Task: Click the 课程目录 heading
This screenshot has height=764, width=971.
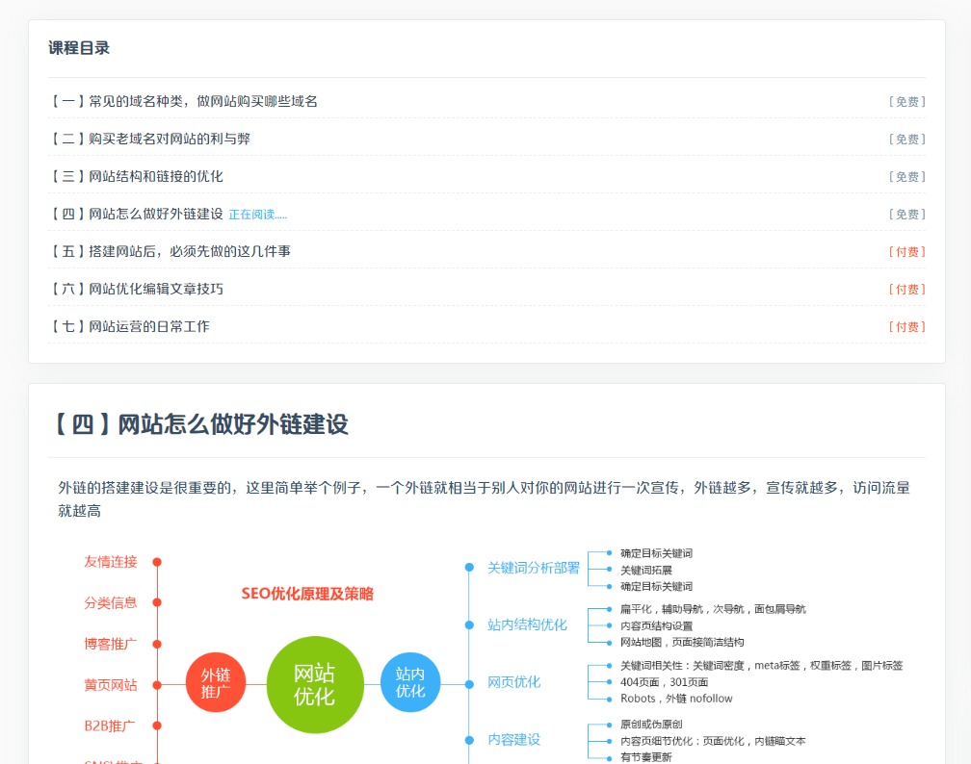Action: [x=78, y=47]
